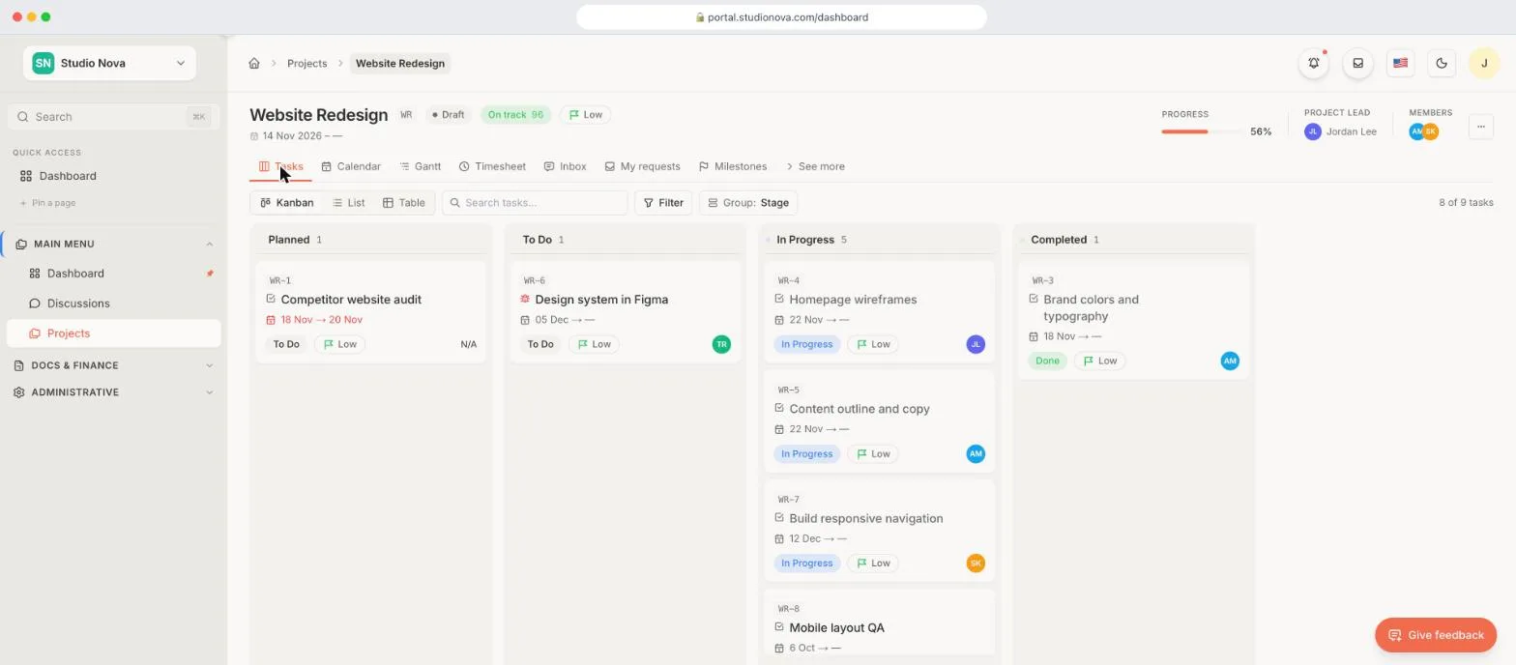The image size is (1516, 665).
Task: Click Low flag on Competitor website audit card
Action: click(339, 344)
